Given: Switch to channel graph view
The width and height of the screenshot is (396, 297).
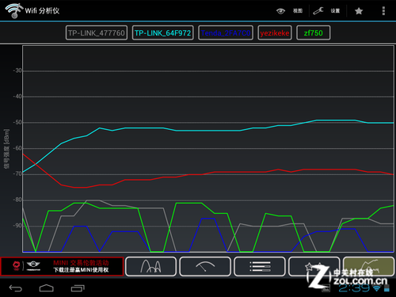Looking at the screenshot, I should click(150, 266).
